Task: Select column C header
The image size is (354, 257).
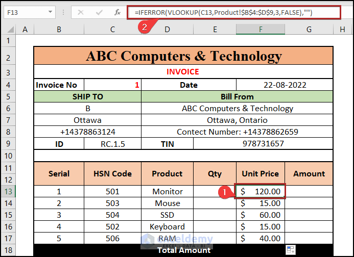Action: pyautogui.click(x=112, y=29)
